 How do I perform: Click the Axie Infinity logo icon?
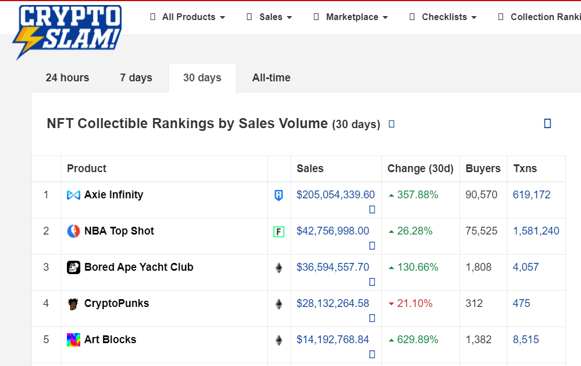point(74,195)
